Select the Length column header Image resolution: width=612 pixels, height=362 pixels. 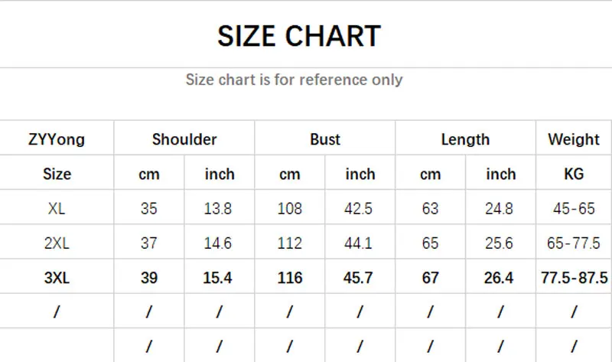465,139
